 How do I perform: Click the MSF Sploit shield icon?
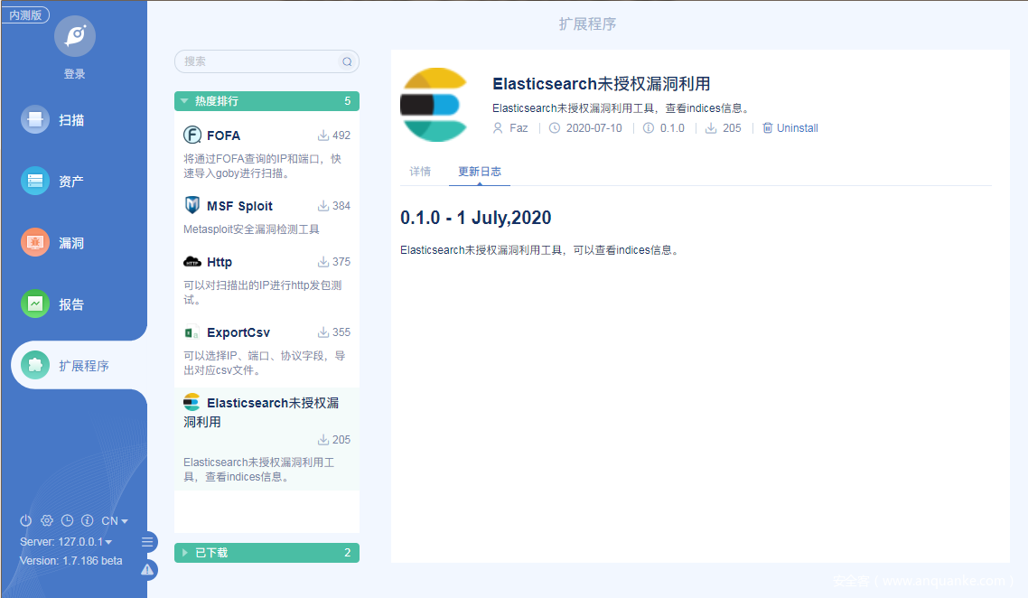click(192, 205)
